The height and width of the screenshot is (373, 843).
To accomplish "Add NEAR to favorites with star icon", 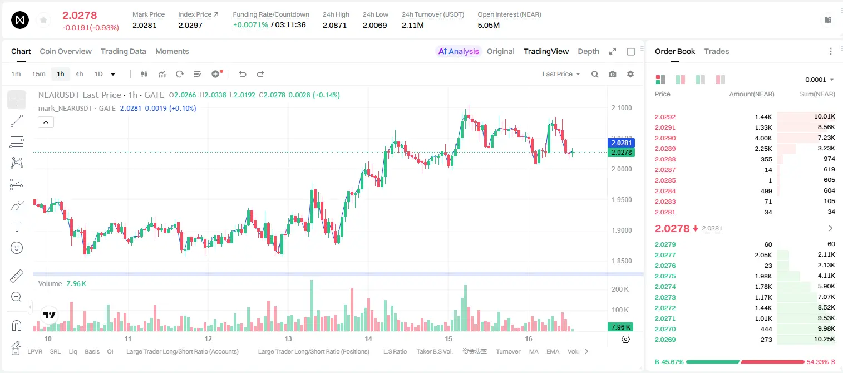I will tap(43, 21).
